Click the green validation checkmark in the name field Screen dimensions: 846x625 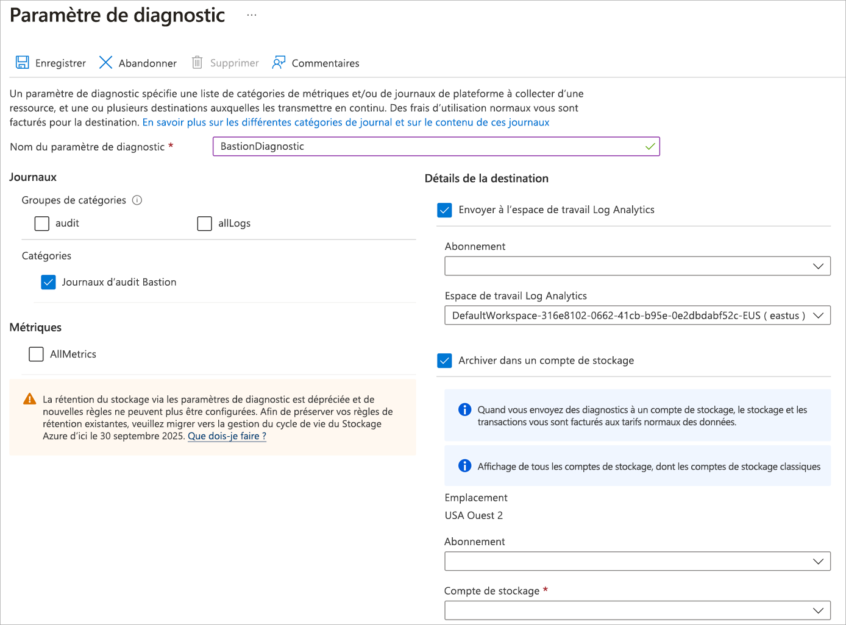[650, 147]
